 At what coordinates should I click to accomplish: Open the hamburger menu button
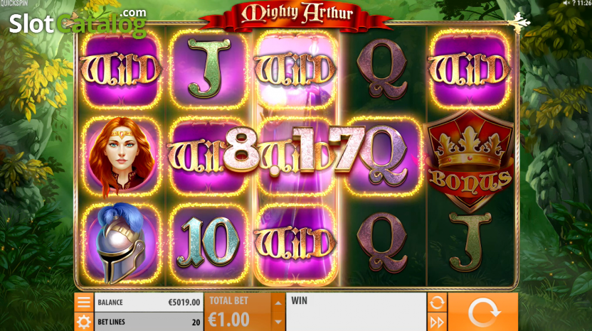click(84, 302)
